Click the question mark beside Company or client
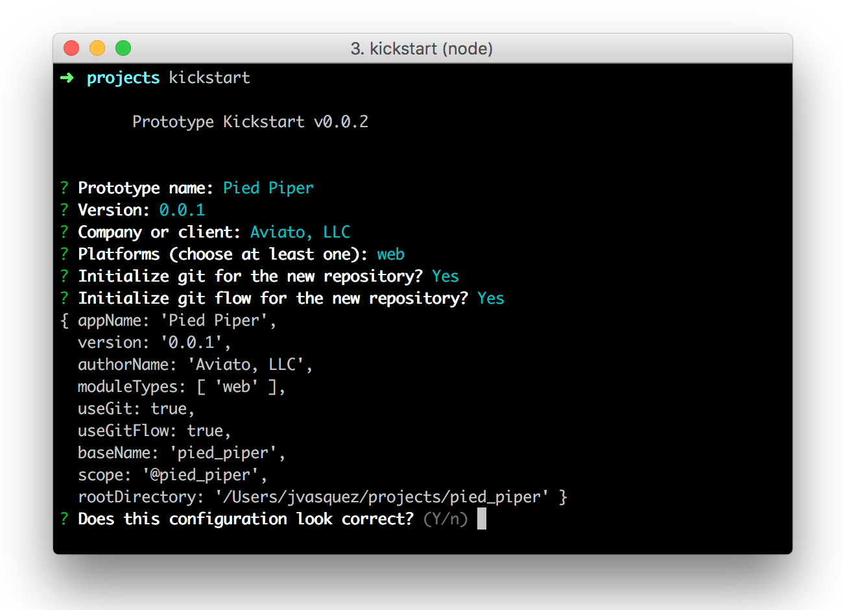Viewport: 843px width, 610px height. (63, 232)
